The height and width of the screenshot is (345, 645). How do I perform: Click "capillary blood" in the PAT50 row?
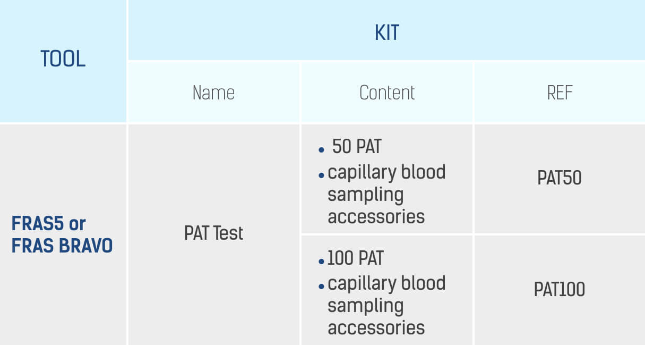pyautogui.click(x=386, y=172)
